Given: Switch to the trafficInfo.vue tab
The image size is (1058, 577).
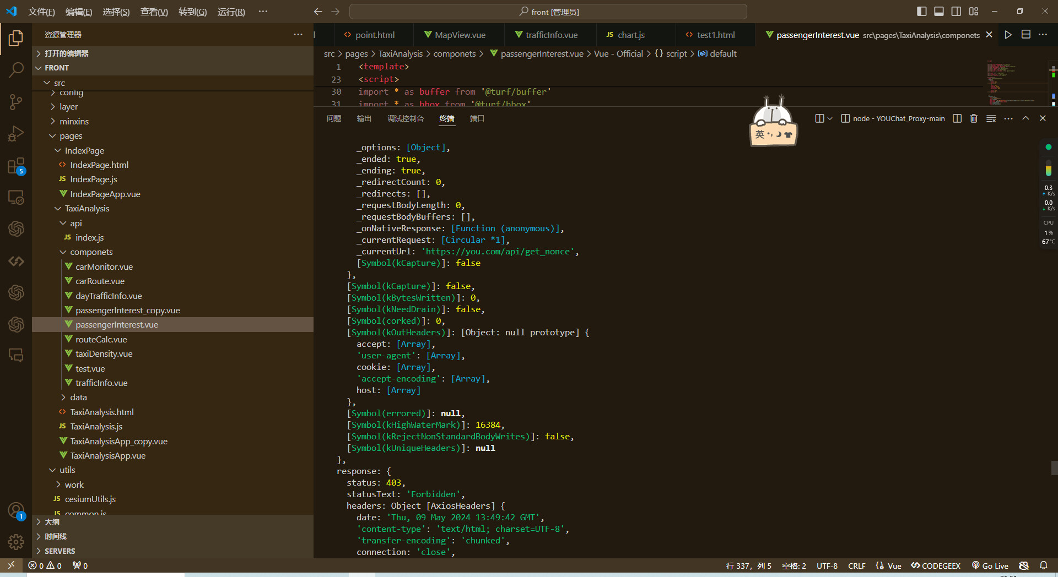Looking at the screenshot, I should tap(551, 35).
